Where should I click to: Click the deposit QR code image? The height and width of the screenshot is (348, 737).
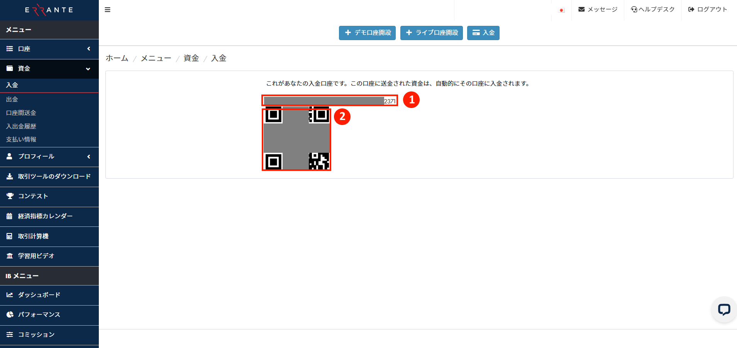click(x=296, y=140)
